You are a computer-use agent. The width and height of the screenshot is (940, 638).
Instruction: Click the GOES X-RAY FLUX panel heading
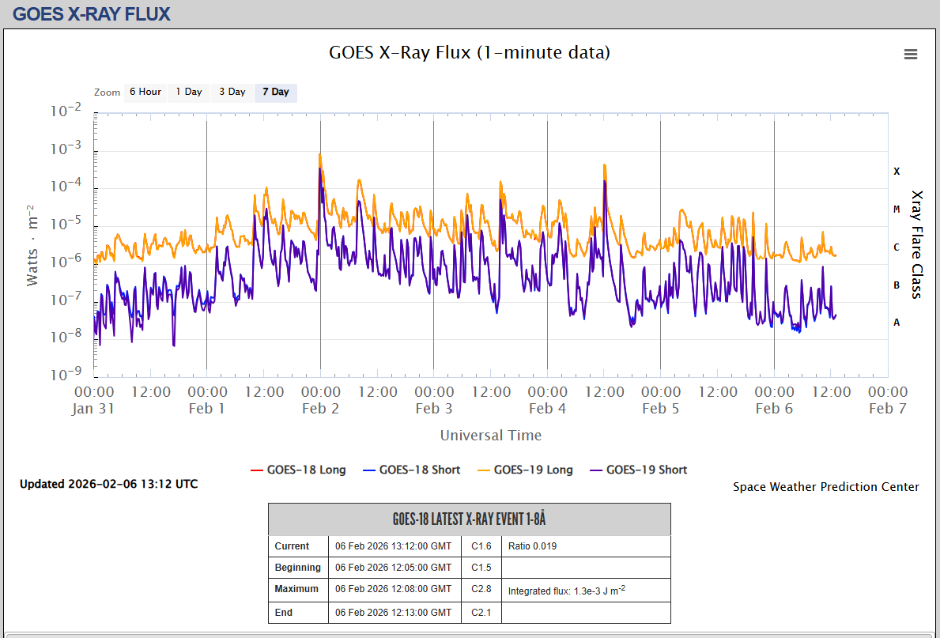[92, 13]
